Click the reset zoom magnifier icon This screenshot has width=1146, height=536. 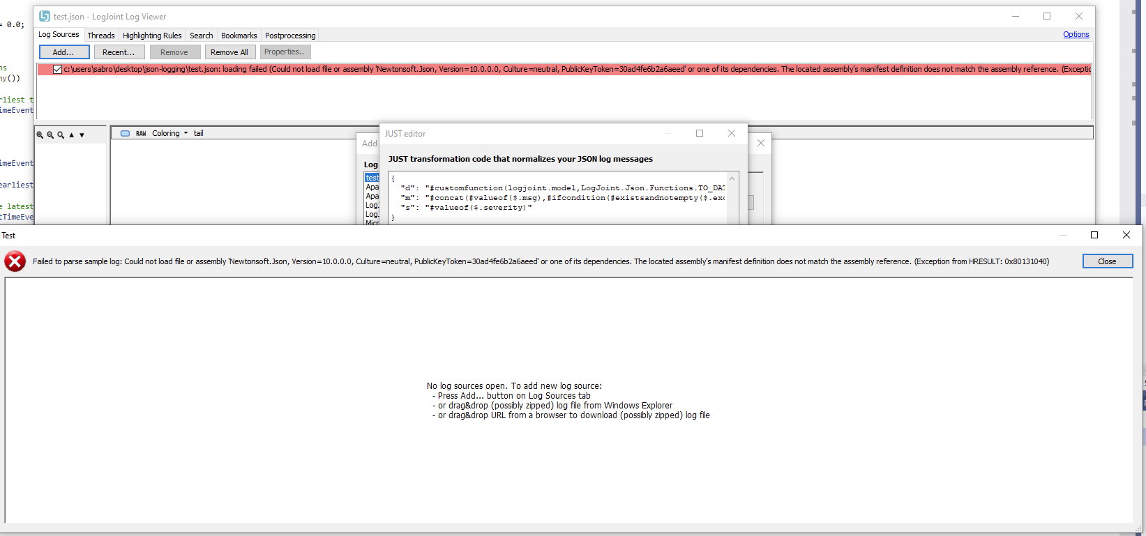tap(61, 135)
